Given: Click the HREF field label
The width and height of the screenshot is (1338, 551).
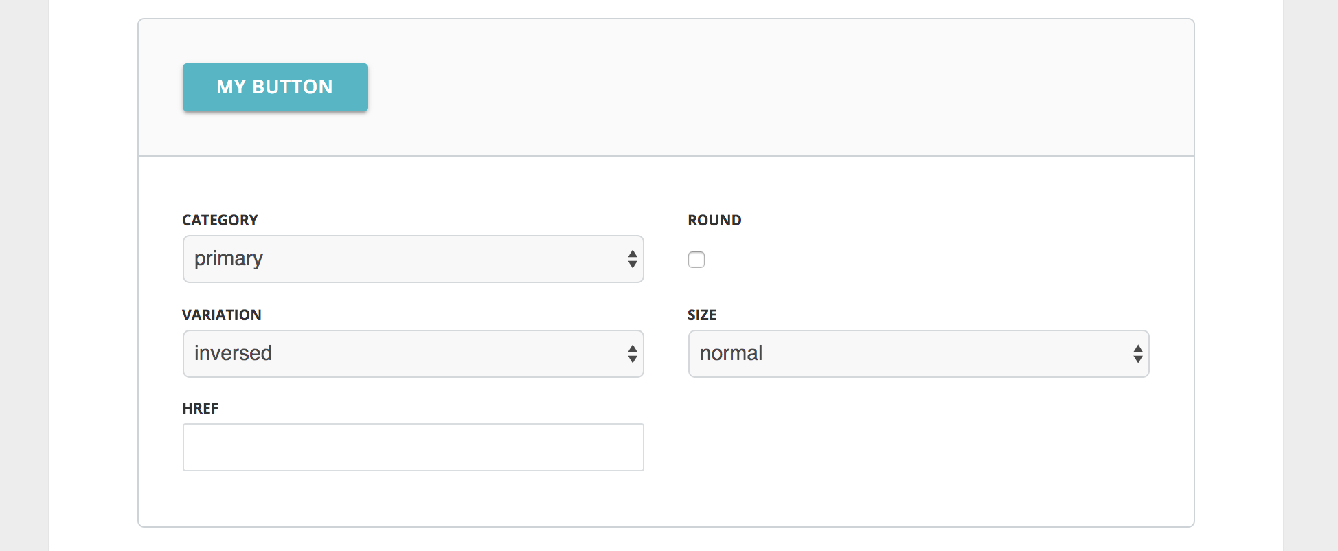Looking at the screenshot, I should coord(200,409).
